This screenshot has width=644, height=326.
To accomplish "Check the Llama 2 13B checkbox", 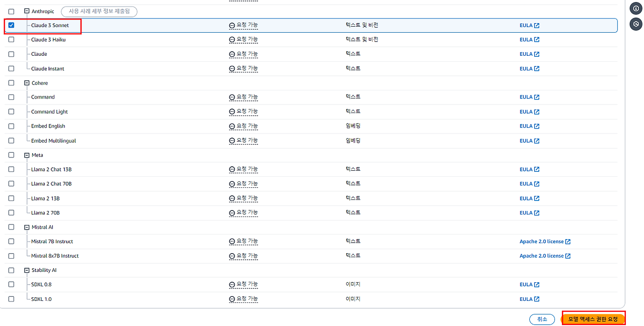I will [x=11, y=198].
